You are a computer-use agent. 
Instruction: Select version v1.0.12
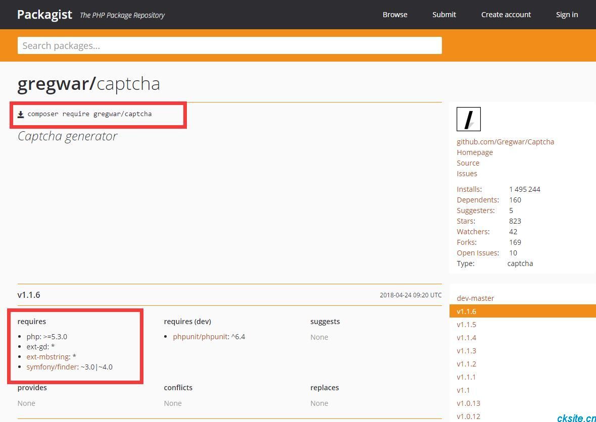tap(468, 416)
